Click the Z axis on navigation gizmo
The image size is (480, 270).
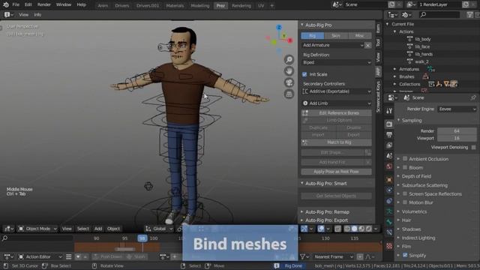[x=279, y=28]
